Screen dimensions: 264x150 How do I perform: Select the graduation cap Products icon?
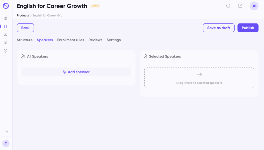[x=6, y=27]
